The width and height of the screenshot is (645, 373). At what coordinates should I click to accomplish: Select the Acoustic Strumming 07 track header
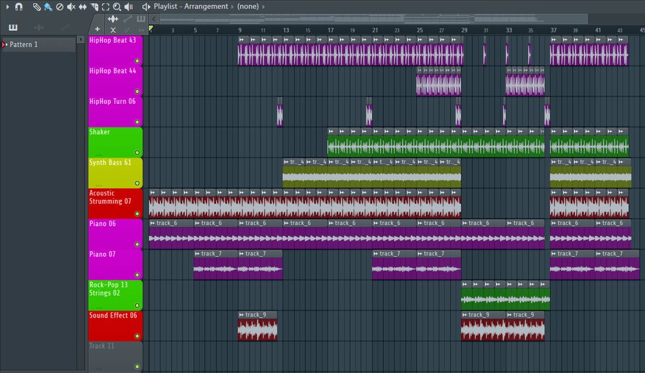click(x=115, y=203)
